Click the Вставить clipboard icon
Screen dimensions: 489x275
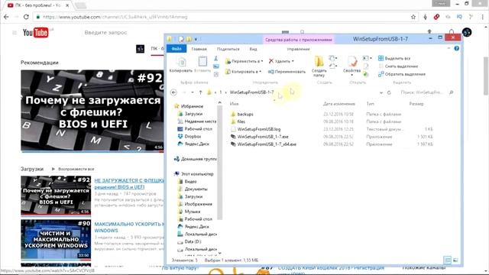coord(202,61)
